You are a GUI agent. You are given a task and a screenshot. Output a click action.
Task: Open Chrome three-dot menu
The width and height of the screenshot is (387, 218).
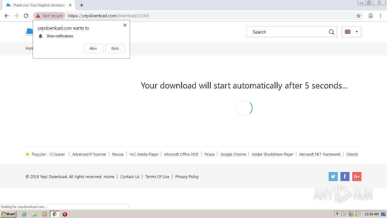click(380, 16)
